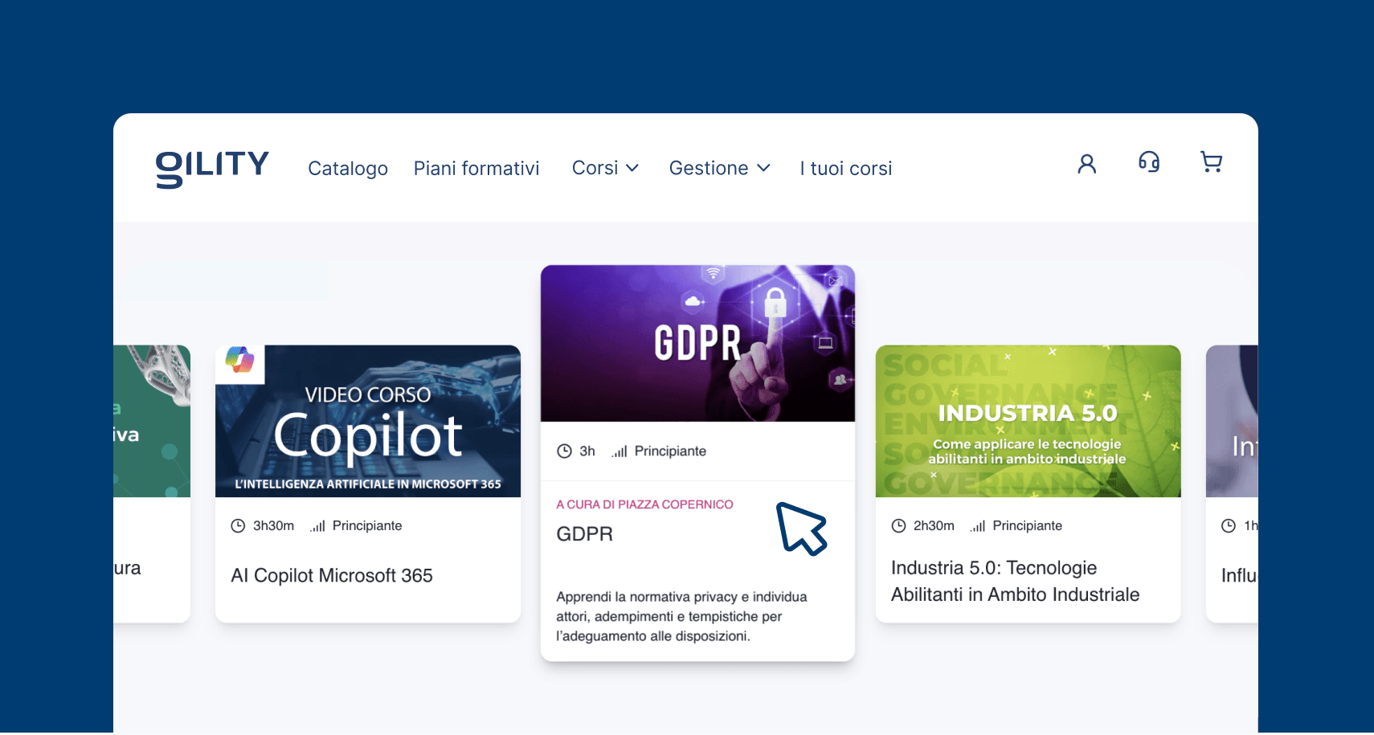Click difficulty level bars icon on GDPR card
The height and width of the screenshot is (735, 1374).
619,451
